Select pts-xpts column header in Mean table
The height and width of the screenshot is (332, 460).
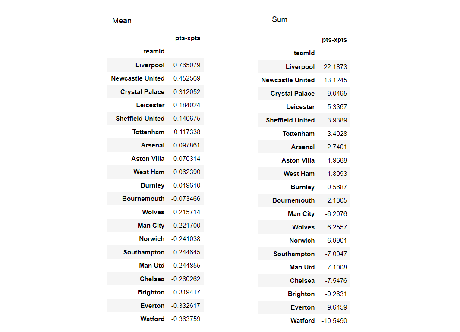pos(188,38)
